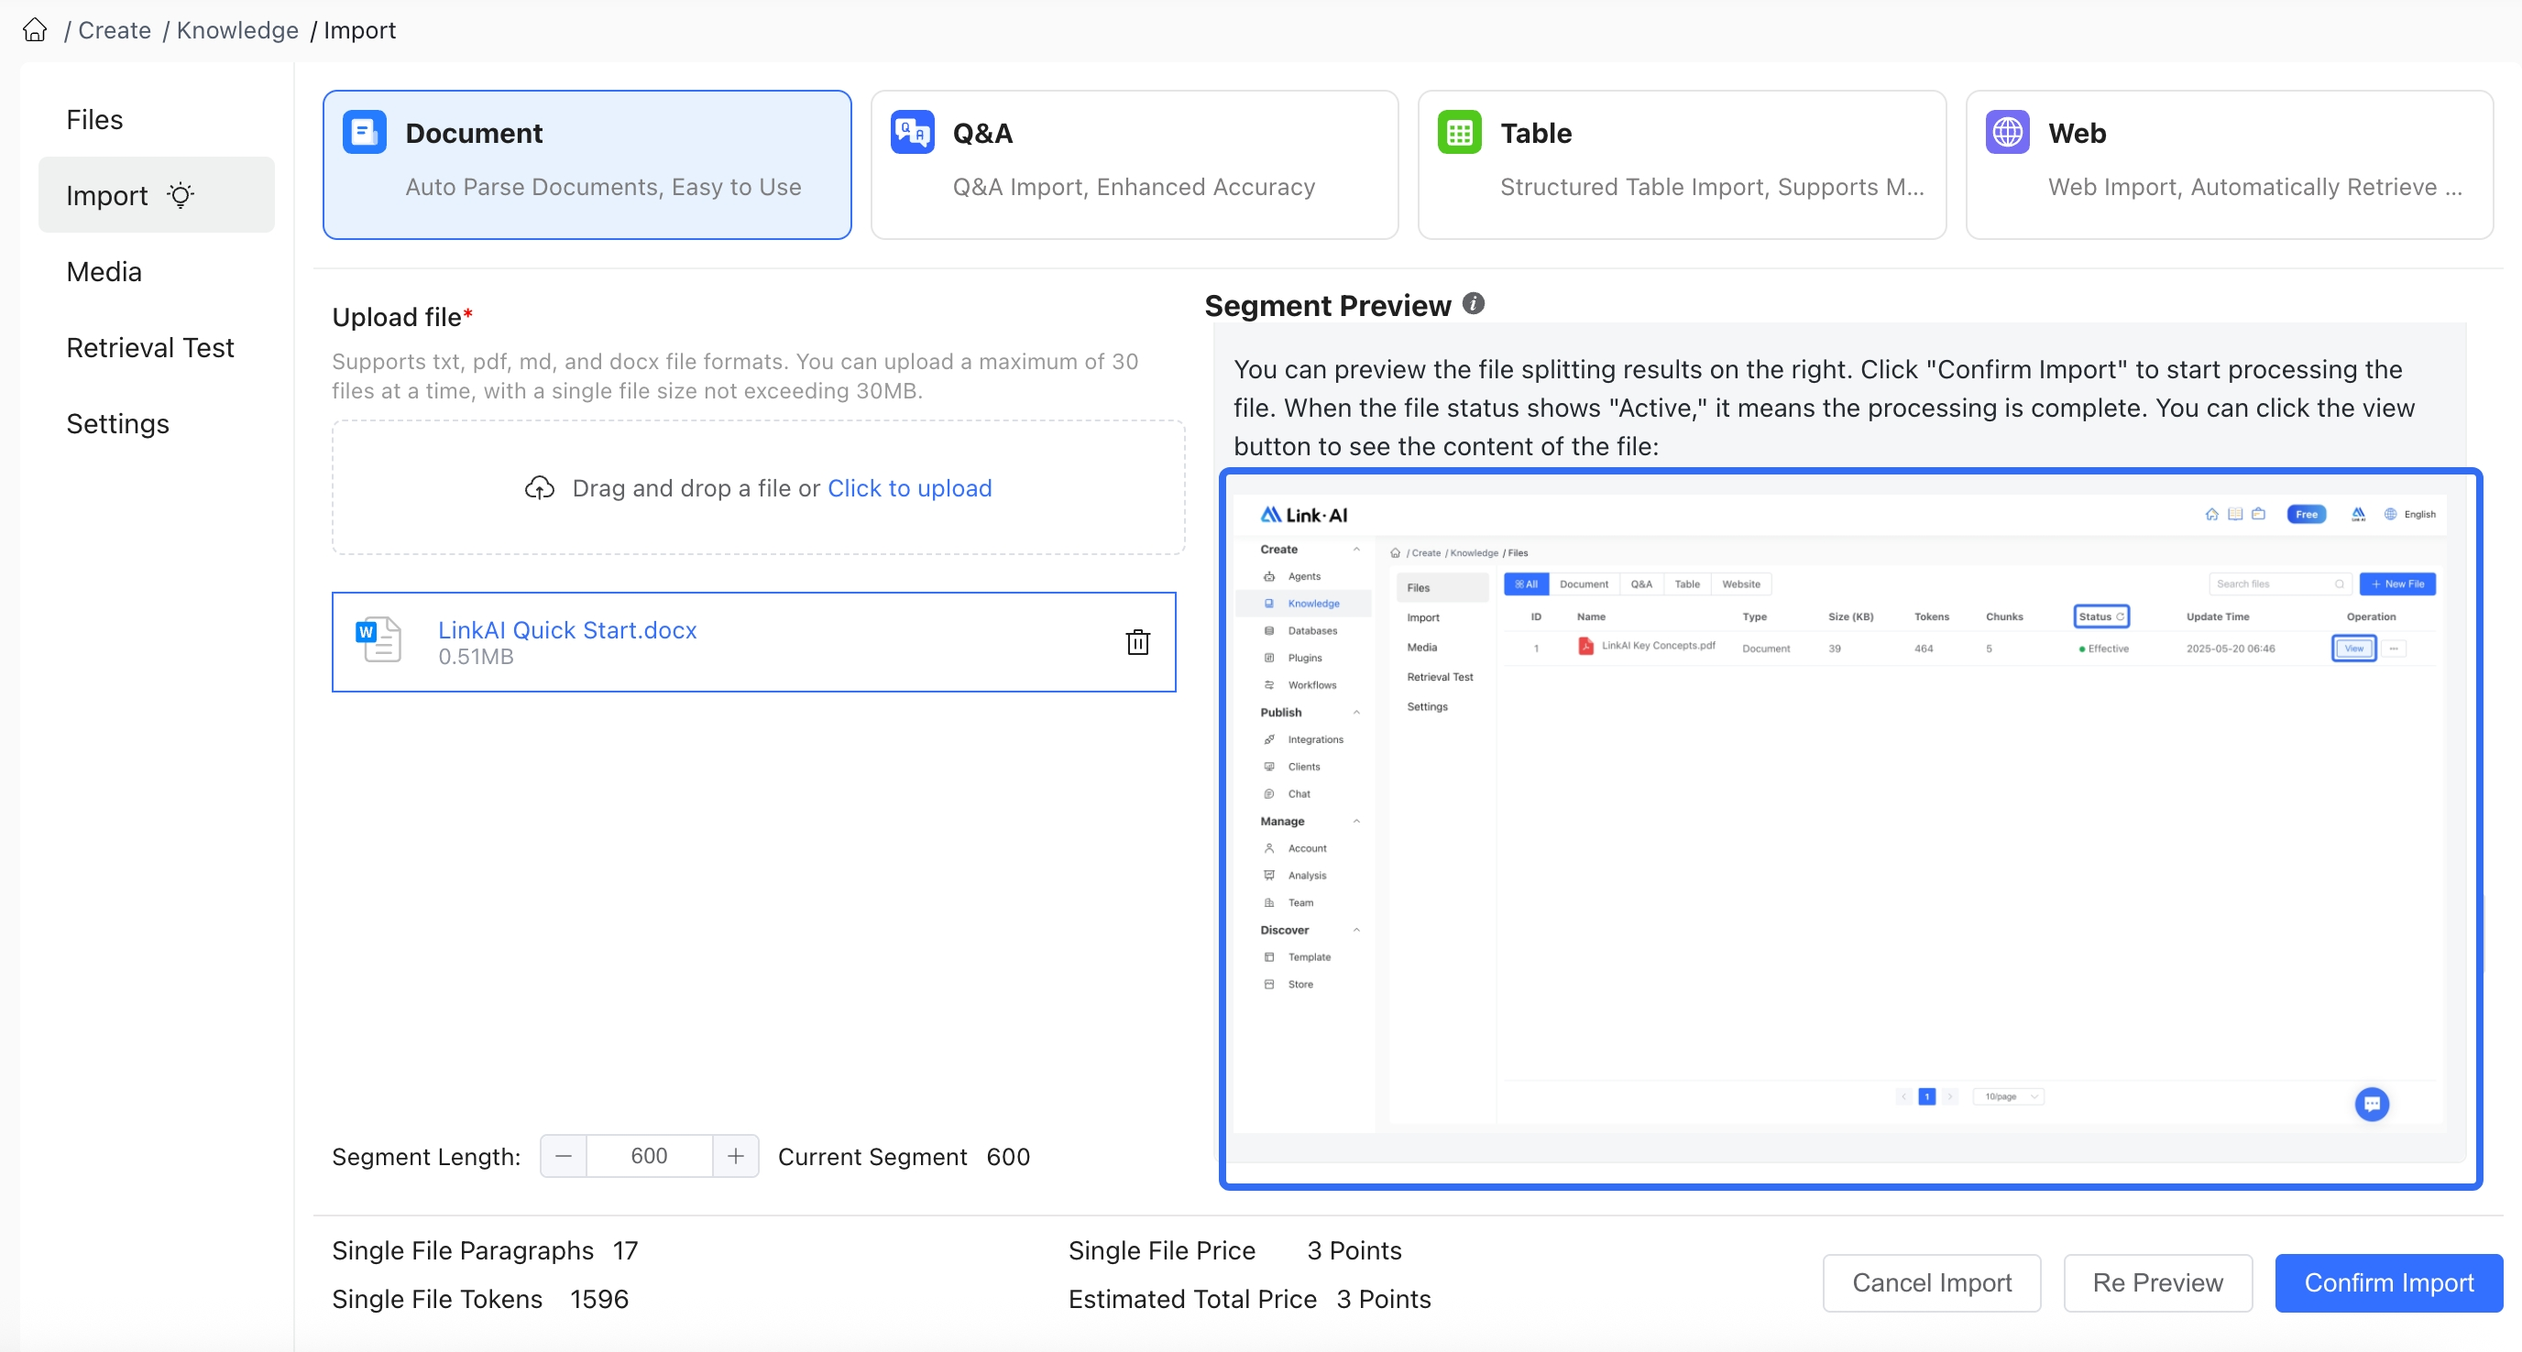Click the home icon in breadcrumb
The image size is (2522, 1352).
[35, 30]
